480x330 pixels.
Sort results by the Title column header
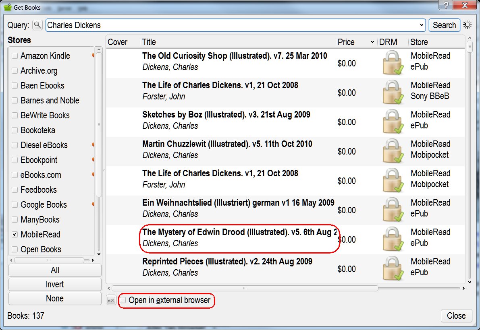(238, 42)
